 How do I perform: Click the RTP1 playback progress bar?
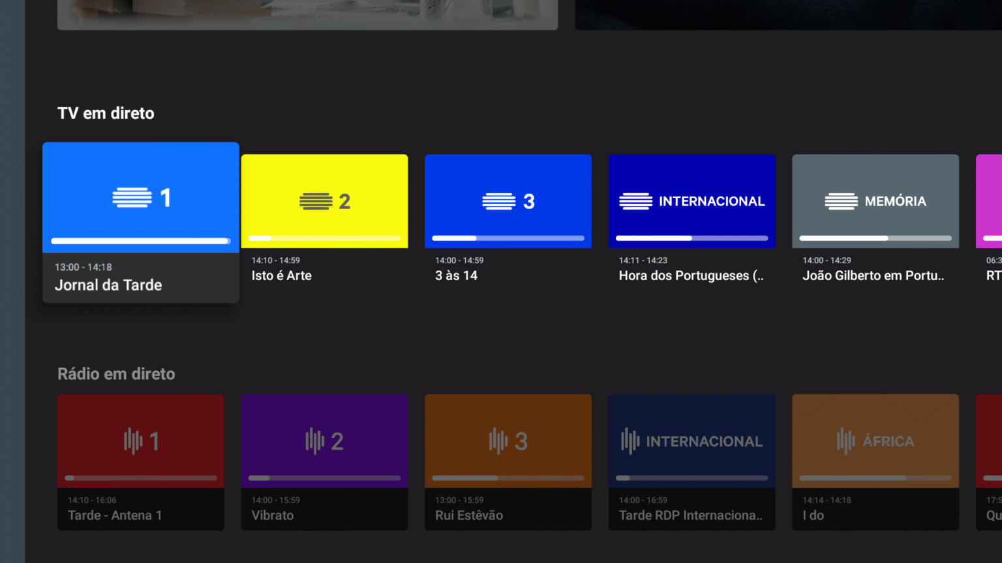point(140,240)
